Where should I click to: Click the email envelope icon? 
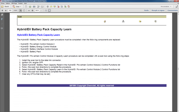pos(42,6)
